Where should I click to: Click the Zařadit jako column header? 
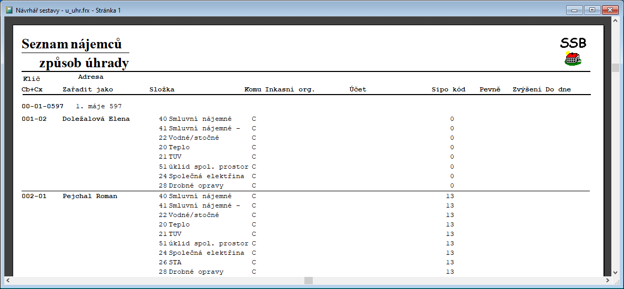point(88,89)
